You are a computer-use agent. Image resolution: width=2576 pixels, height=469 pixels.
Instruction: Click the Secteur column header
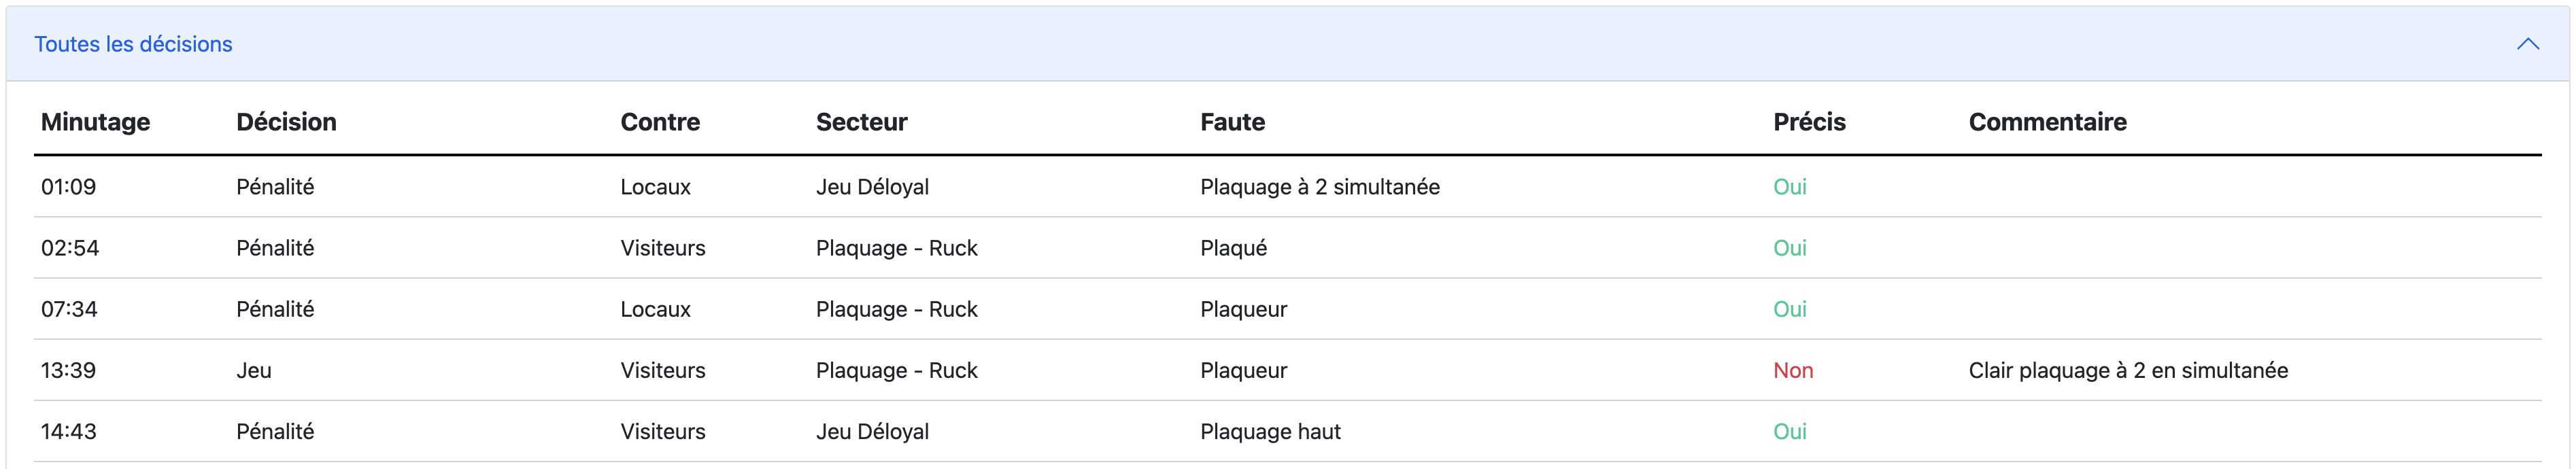click(x=861, y=122)
